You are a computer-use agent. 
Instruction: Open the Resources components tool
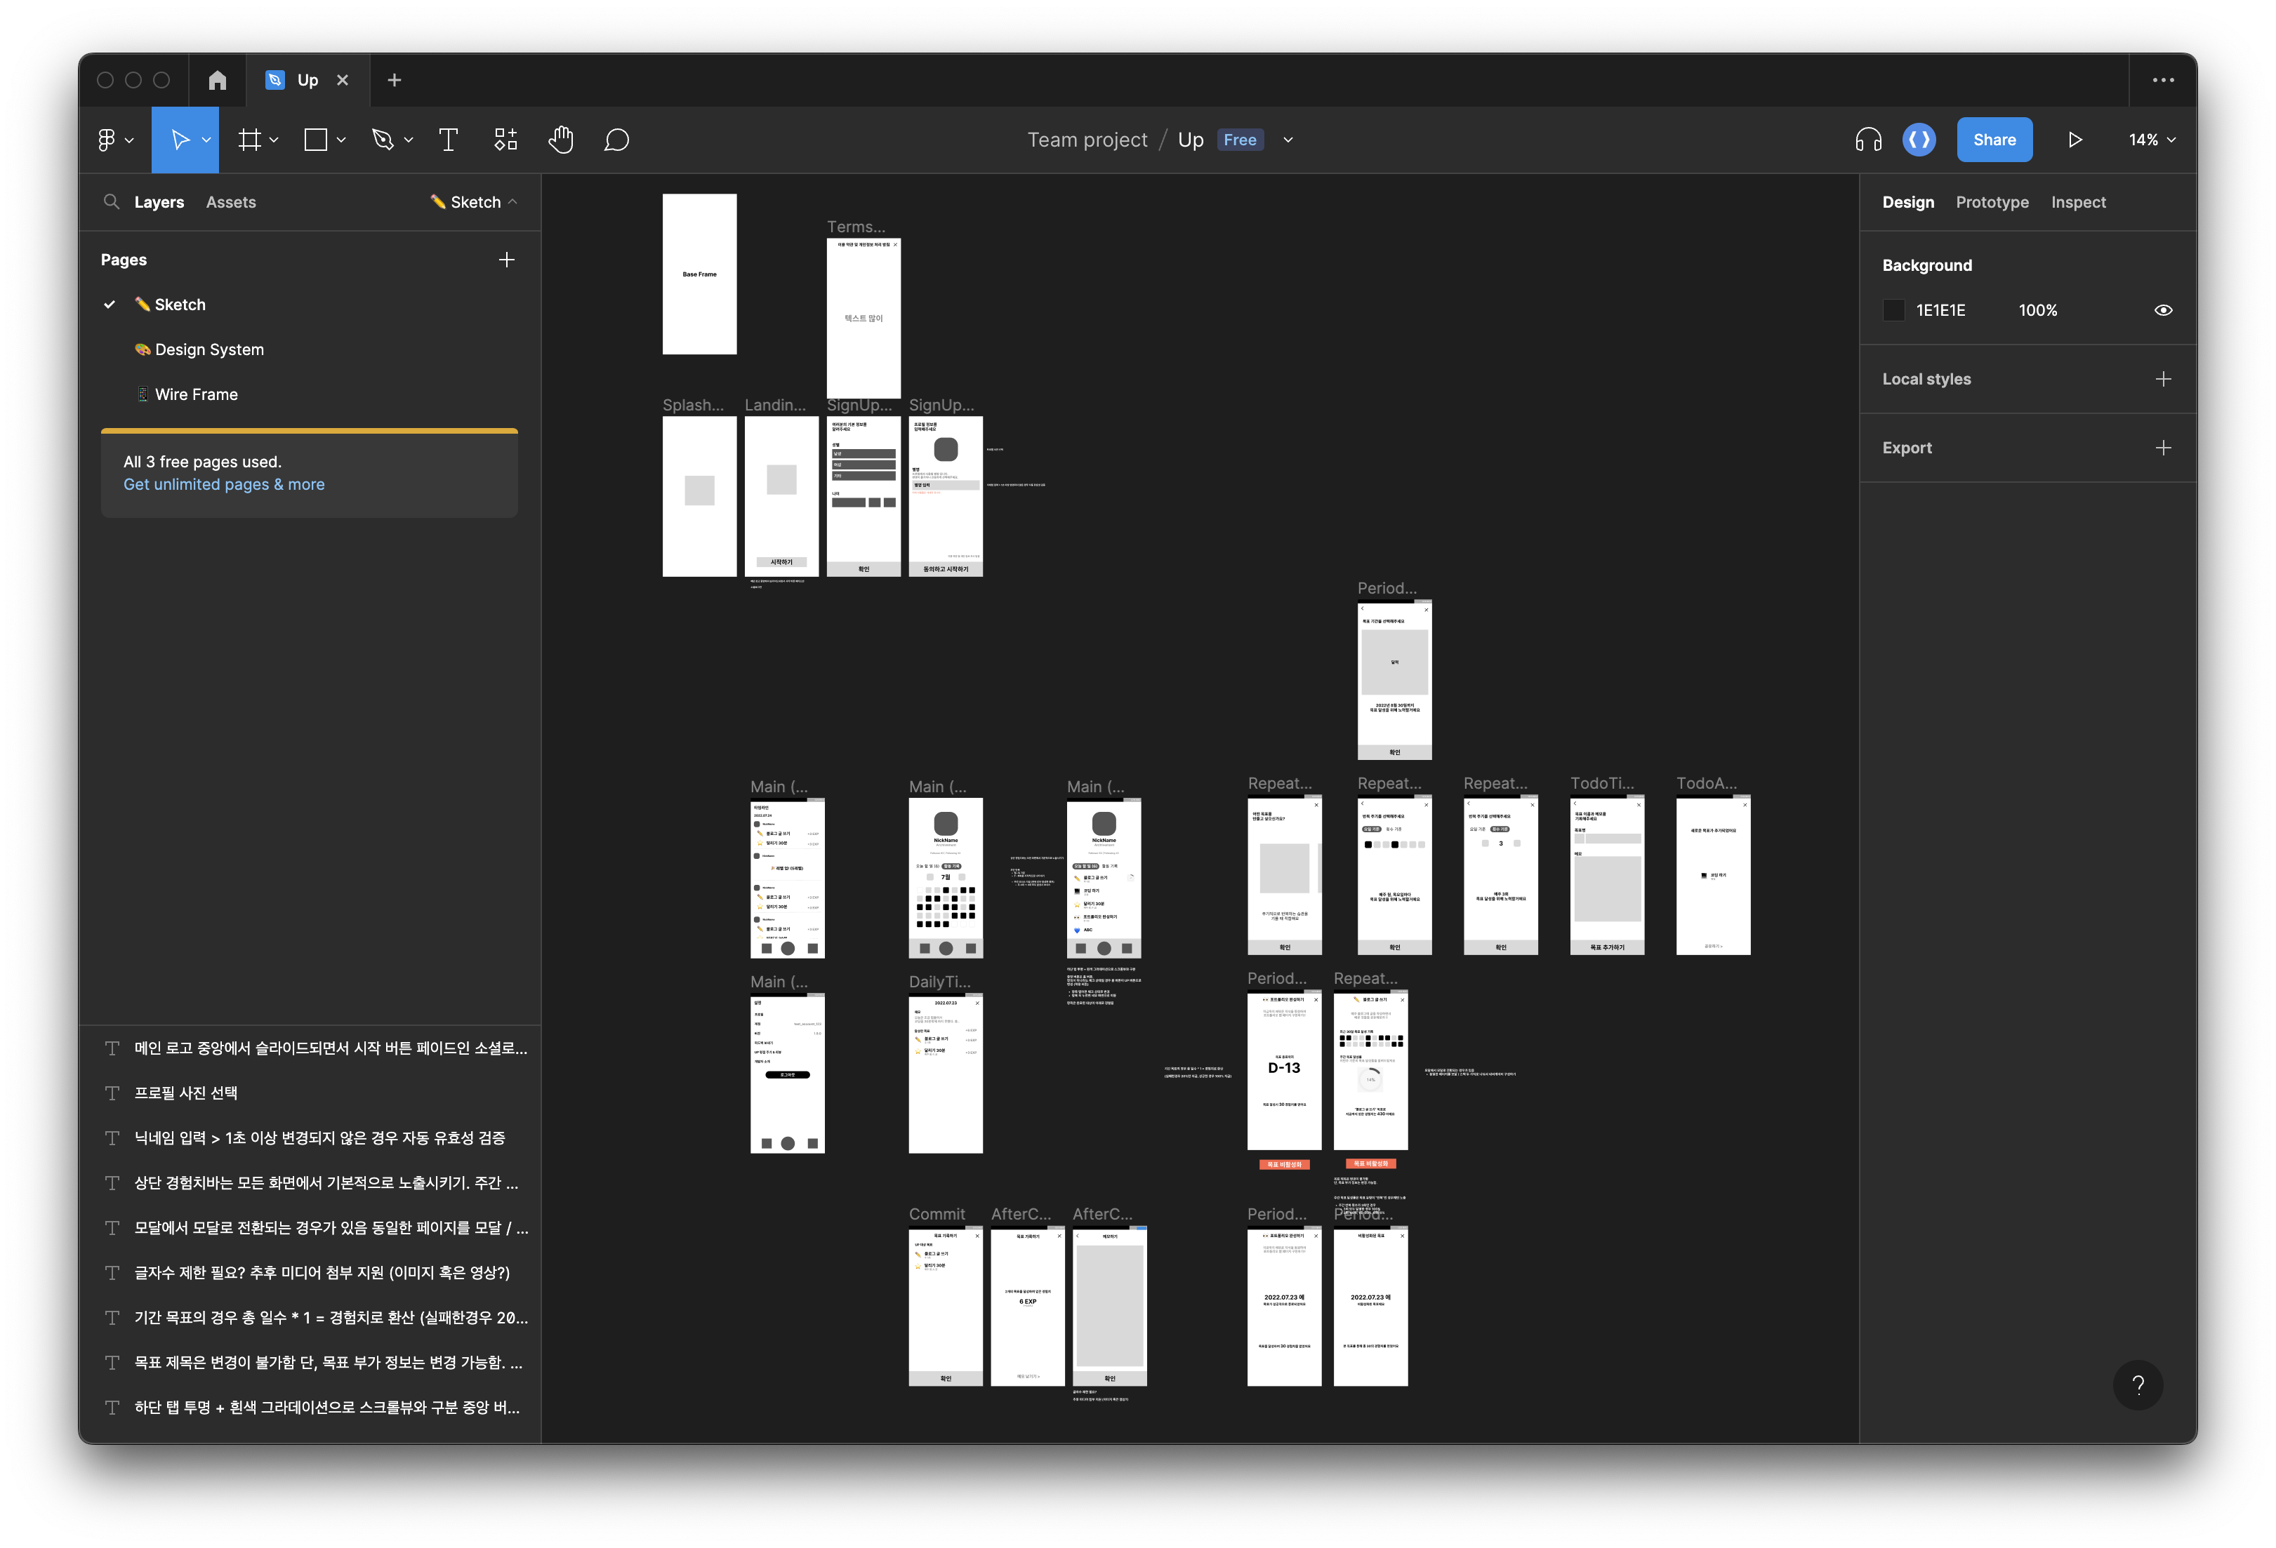point(505,140)
